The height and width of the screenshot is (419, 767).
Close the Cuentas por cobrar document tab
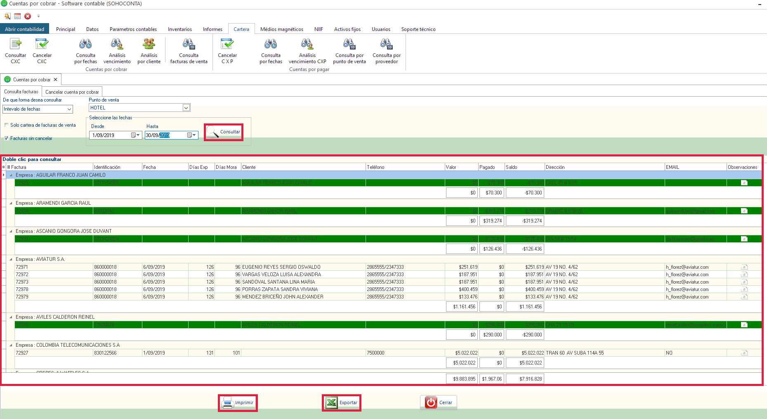[x=56, y=80]
